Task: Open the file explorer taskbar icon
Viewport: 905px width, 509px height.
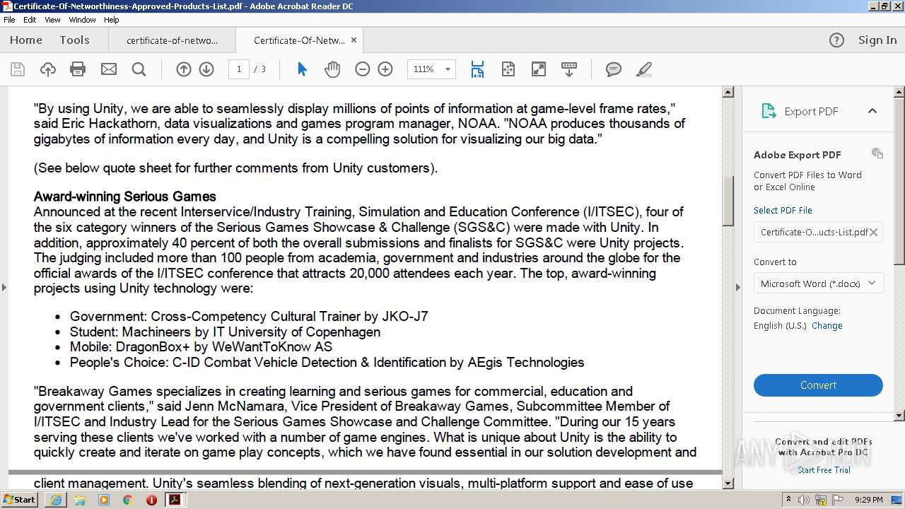Action: point(80,500)
